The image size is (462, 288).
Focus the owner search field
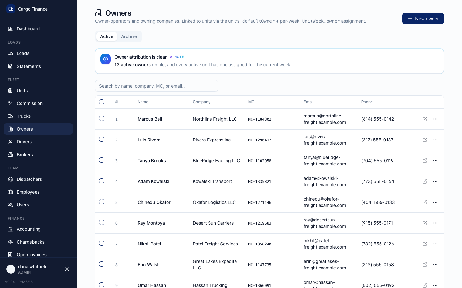click(157, 86)
